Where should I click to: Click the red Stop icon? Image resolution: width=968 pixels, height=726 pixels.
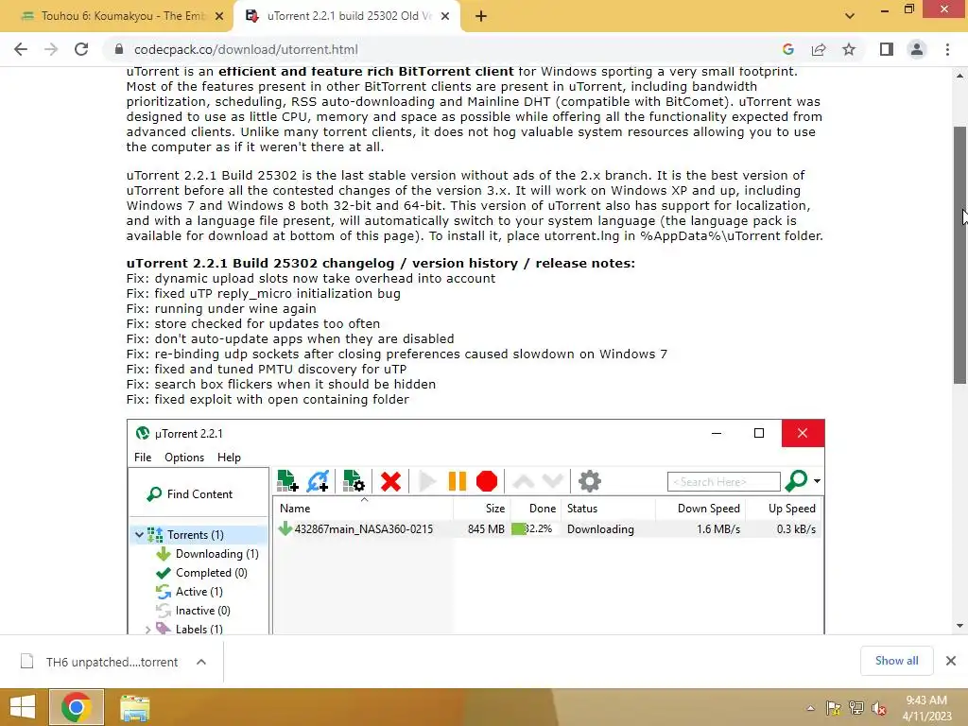coord(487,481)
